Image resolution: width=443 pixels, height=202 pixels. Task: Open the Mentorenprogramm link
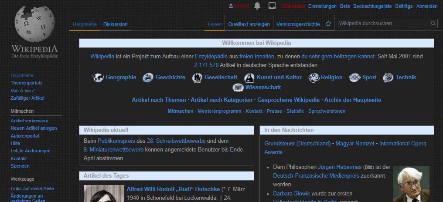click(x=219, y=111)
